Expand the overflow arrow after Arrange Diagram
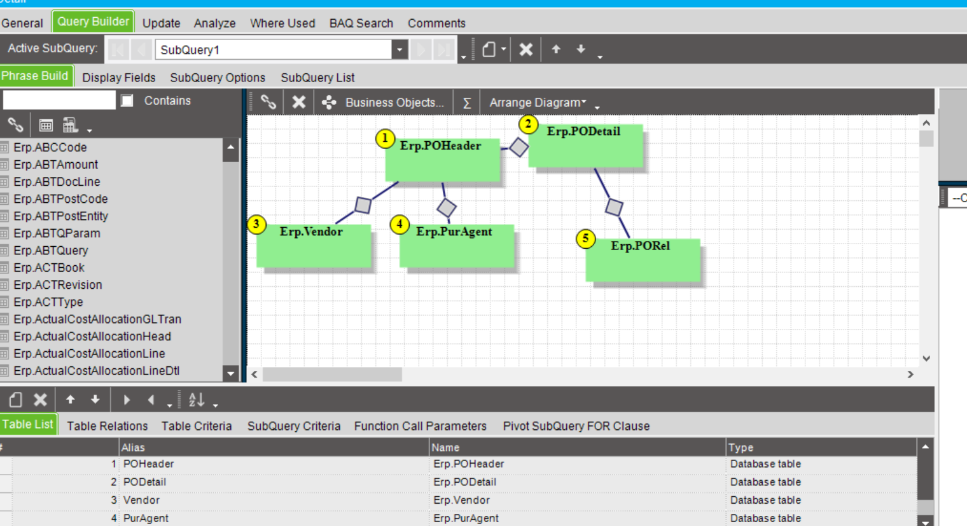The width and height of the screenshot is (967, 526). coord(597,107)
